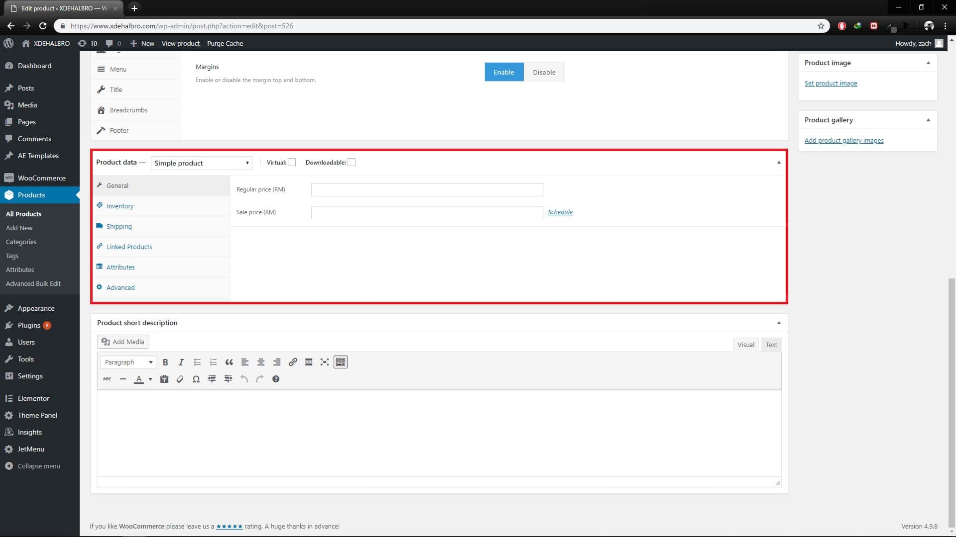Click the Paste as text icon
Viewport: 956px width, 537px height.
[164, 379]
